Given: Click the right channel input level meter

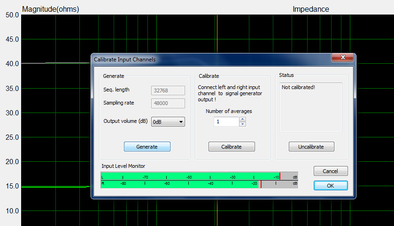Looking at the screenshot, I should 199,184.
